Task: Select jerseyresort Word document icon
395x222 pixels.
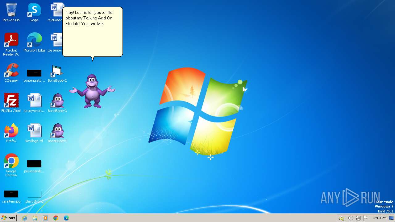Action: click(34, 103)
